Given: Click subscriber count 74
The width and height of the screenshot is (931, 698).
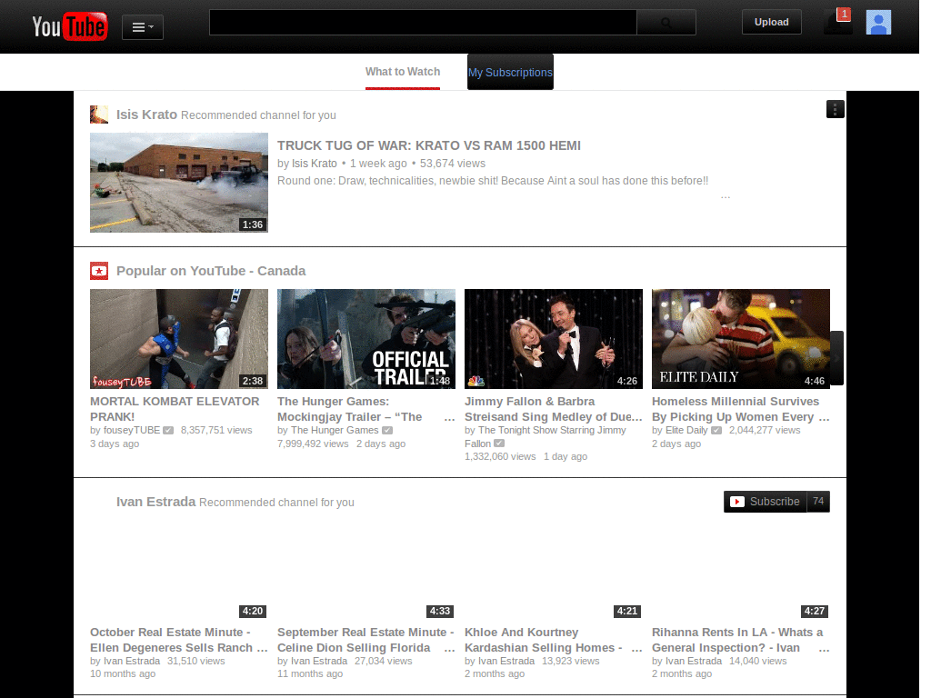Looking at the screenshot, I should tap(818, 502).
